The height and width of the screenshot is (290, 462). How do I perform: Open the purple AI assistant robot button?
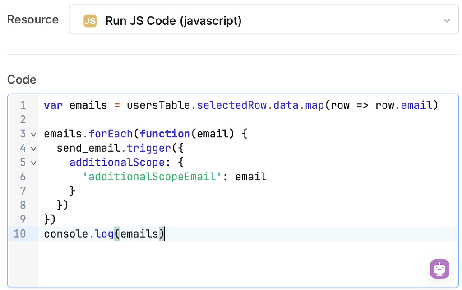coord(439,269)
